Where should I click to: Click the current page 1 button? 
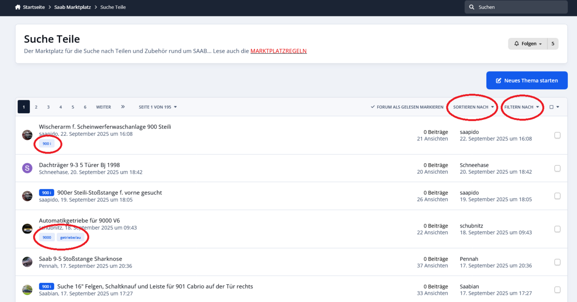pos(24,107)
